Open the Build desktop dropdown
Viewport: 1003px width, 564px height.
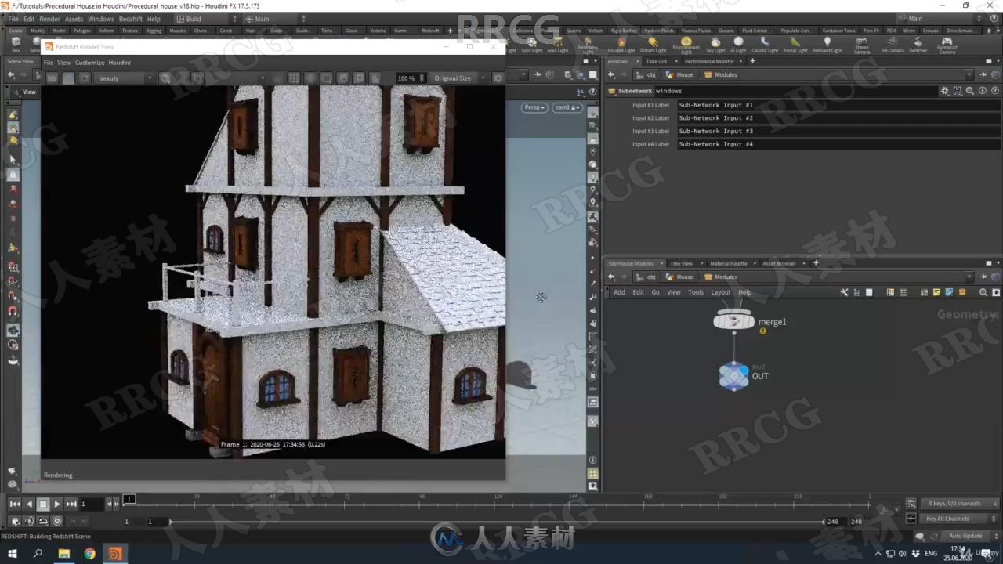[x=207, y=19]
